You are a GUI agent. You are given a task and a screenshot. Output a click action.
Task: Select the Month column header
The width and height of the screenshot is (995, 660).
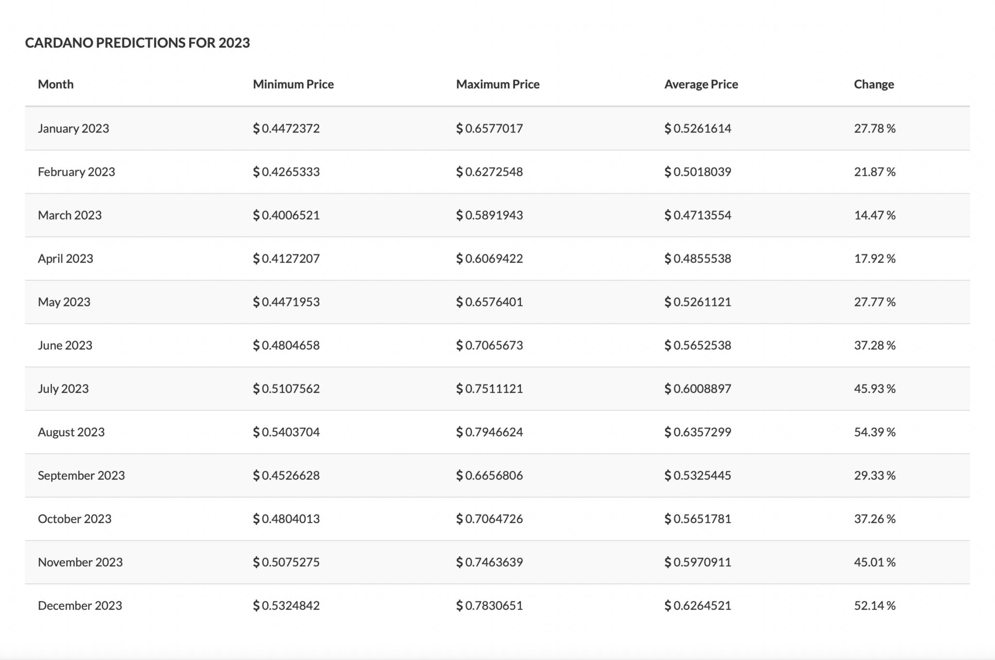56,84
